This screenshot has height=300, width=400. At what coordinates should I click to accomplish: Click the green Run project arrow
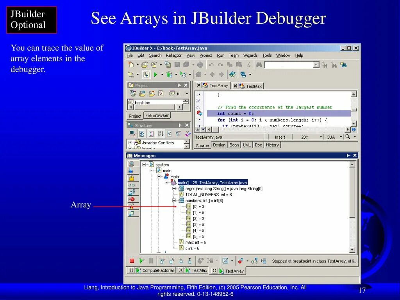coord(155,75)
